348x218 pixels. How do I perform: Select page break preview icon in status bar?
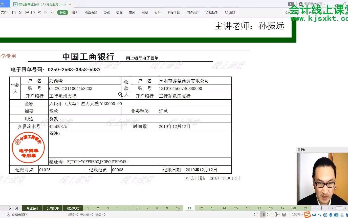tap(269, 214)
